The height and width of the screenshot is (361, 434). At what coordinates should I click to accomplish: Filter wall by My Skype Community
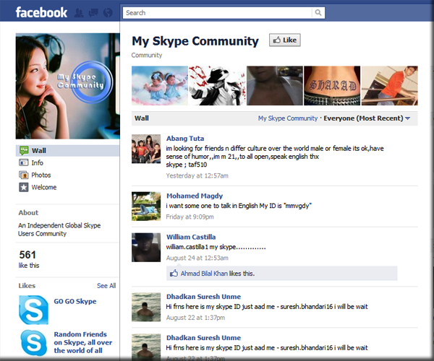click(x=288, y=118)
